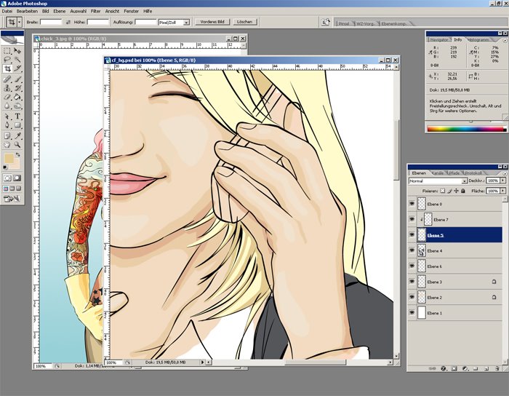Open Crop tool preset picker arrow
The image size is (509, 396).
pos(20,22)
